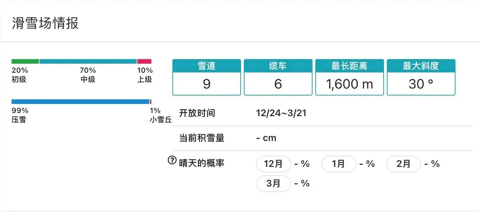Click the green 初级 bar segment
The image size is (480, 212).
[x=25, y=62]
